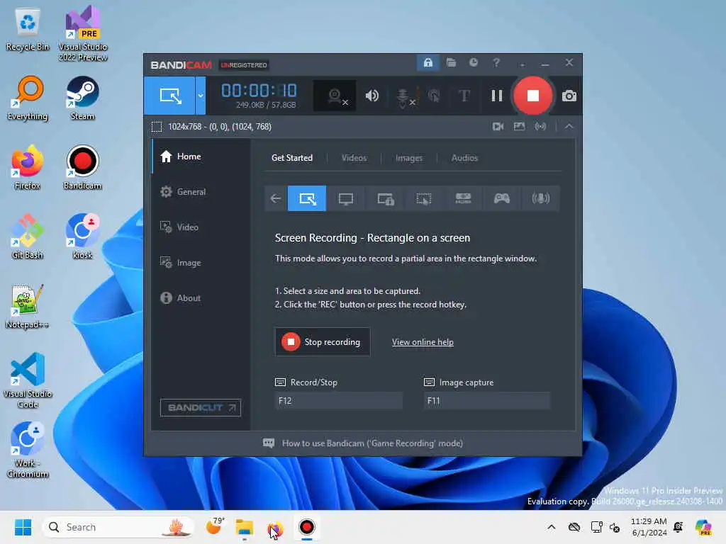Select Firefox desktop shortcut
Screen dimensions: 726x544
(28, 167)
